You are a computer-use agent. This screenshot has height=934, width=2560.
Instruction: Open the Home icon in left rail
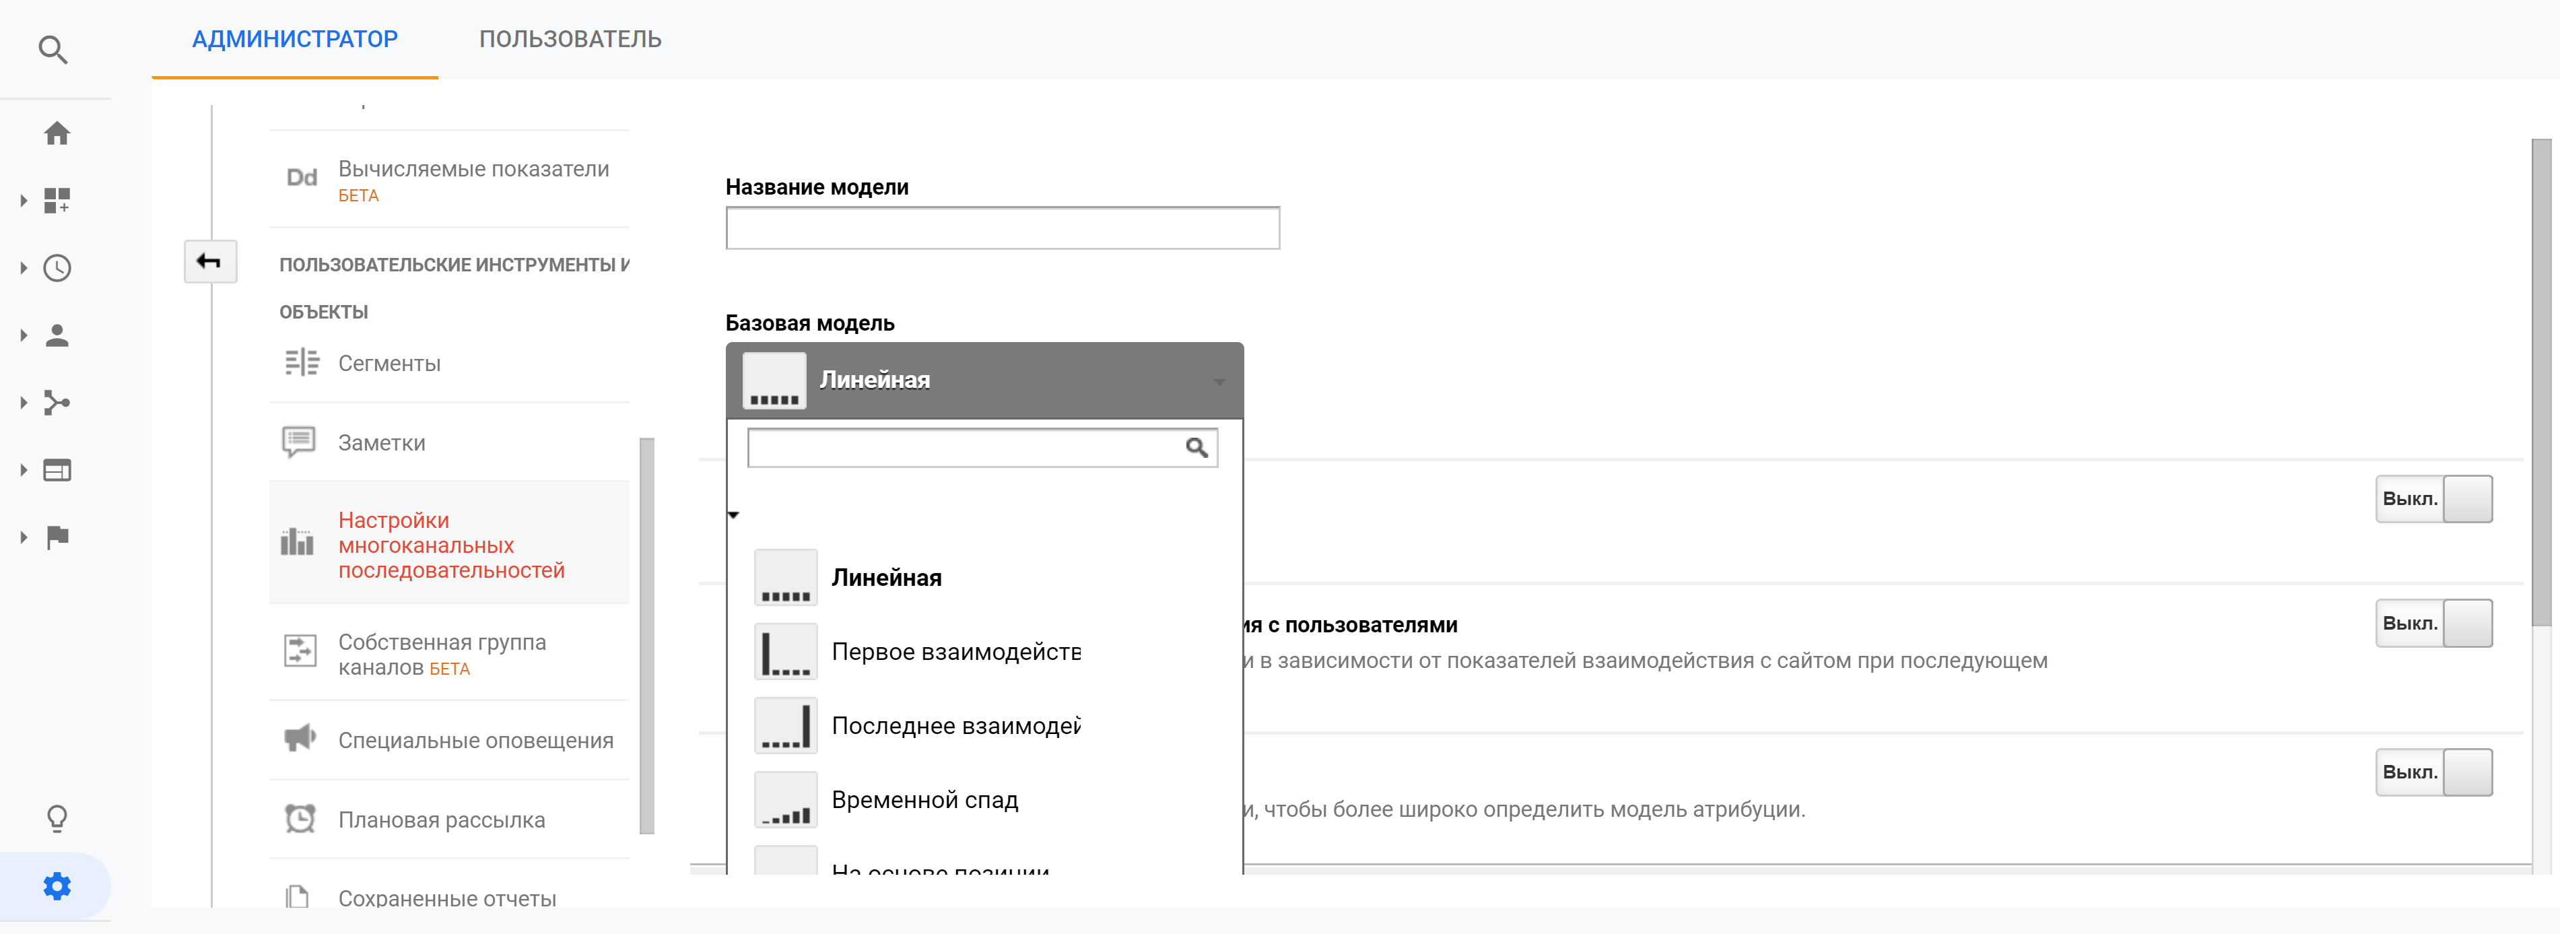pyautogui.click(x=57, y=133)
